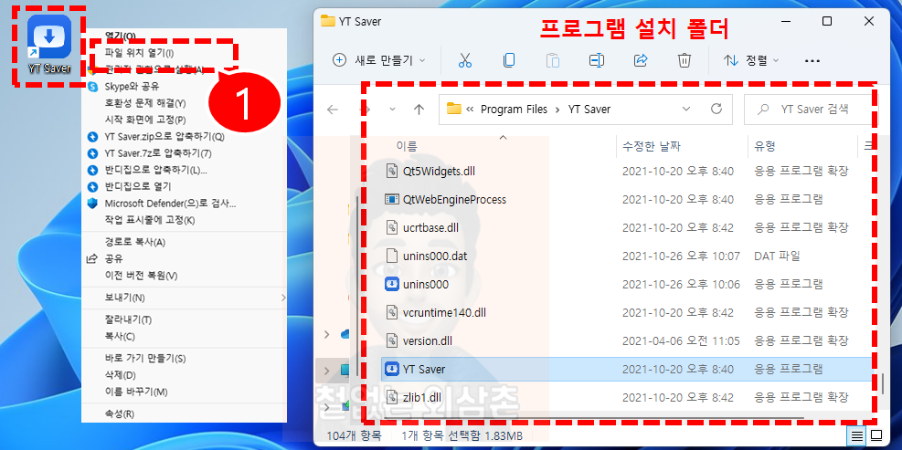Select 바로 가기 만들기(S) menu item
This screenshot has width=902, height=450.
pyautogui.click(x=145, y=359)
